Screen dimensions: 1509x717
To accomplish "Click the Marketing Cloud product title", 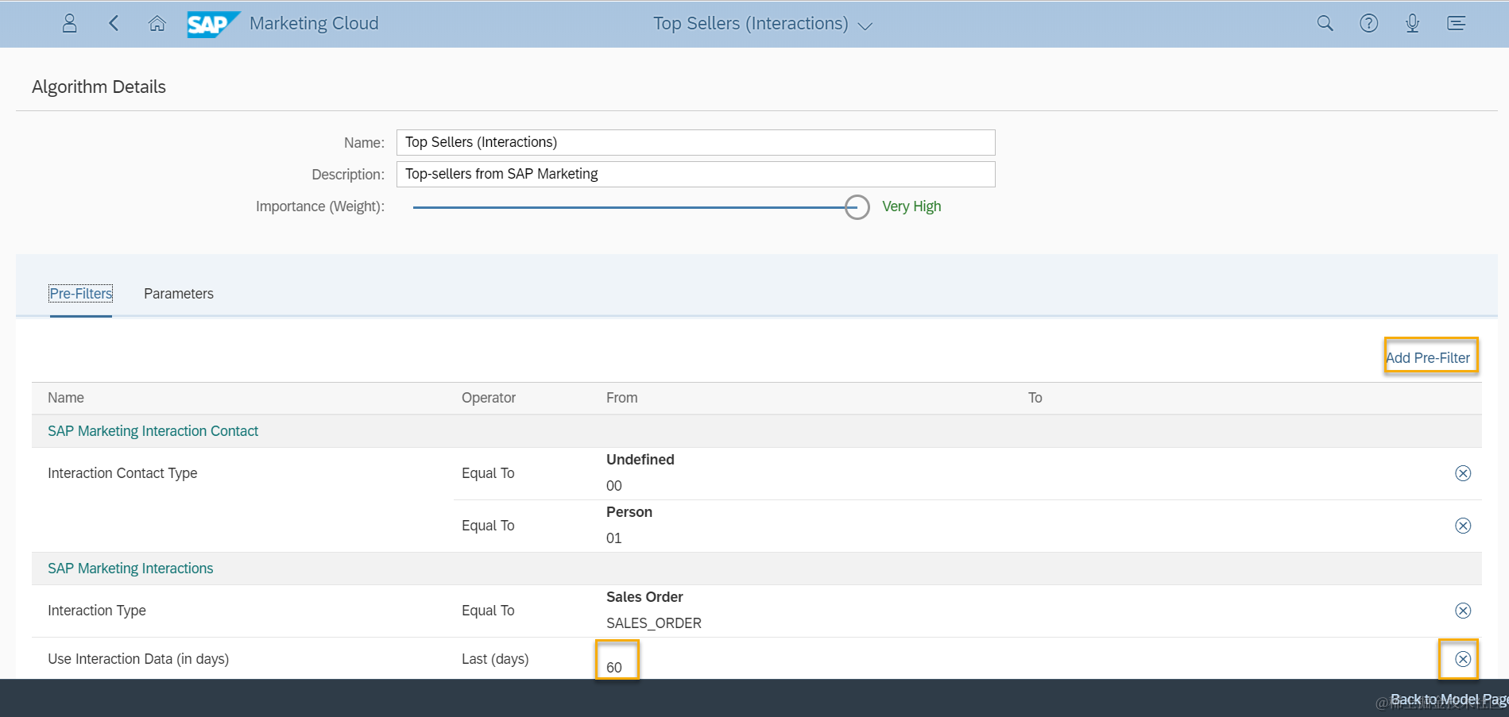I will [x=314, y=24].
